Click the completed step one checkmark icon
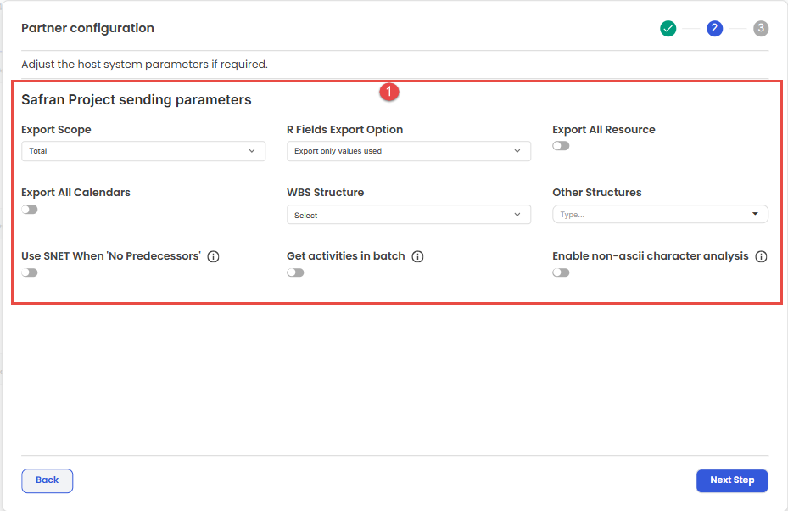This screenshot has width=788, height=511. (668, 29)
